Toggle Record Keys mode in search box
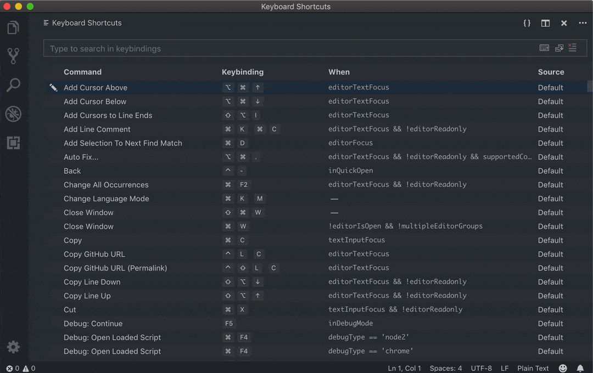The image size is (593, 373). [x=544, y=48]
